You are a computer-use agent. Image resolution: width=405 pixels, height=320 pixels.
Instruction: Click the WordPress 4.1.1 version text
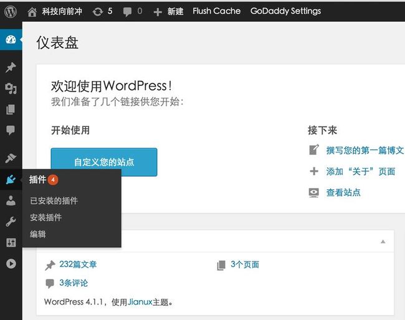click(x=74, y=302)
